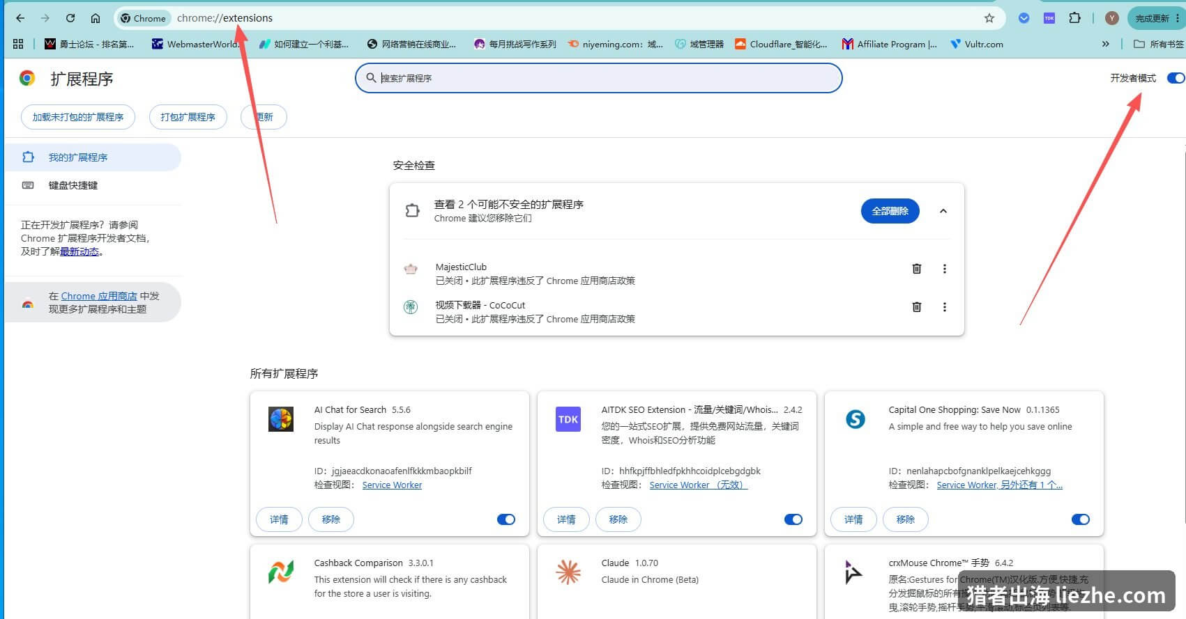1186x619 pixels.
Task: Click the crxMouse Chrome extension icon
Action: tap(854, 572)
